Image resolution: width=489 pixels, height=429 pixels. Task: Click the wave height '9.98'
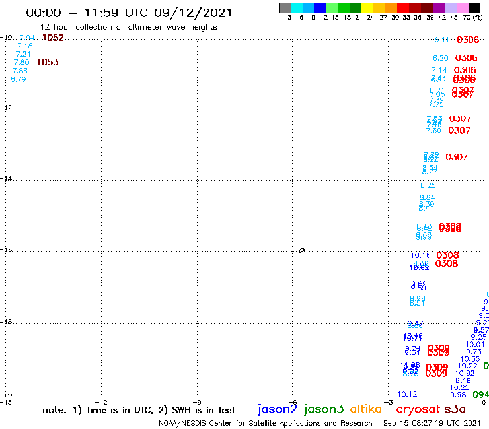pyautogui.click(x=458, y=395)
